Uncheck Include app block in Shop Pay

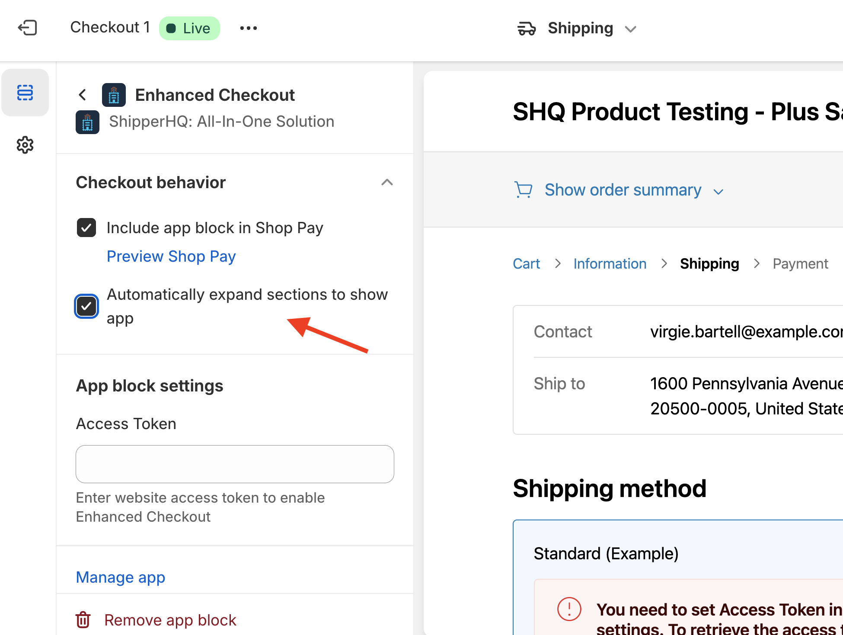(x=86, y=228)
